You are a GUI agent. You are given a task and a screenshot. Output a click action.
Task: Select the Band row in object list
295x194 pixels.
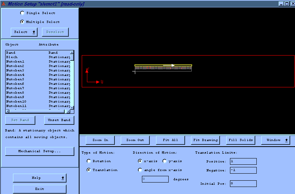[38, 53]
